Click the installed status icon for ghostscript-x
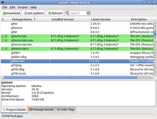Screen dimensions: 157x119 coord(3,49)
